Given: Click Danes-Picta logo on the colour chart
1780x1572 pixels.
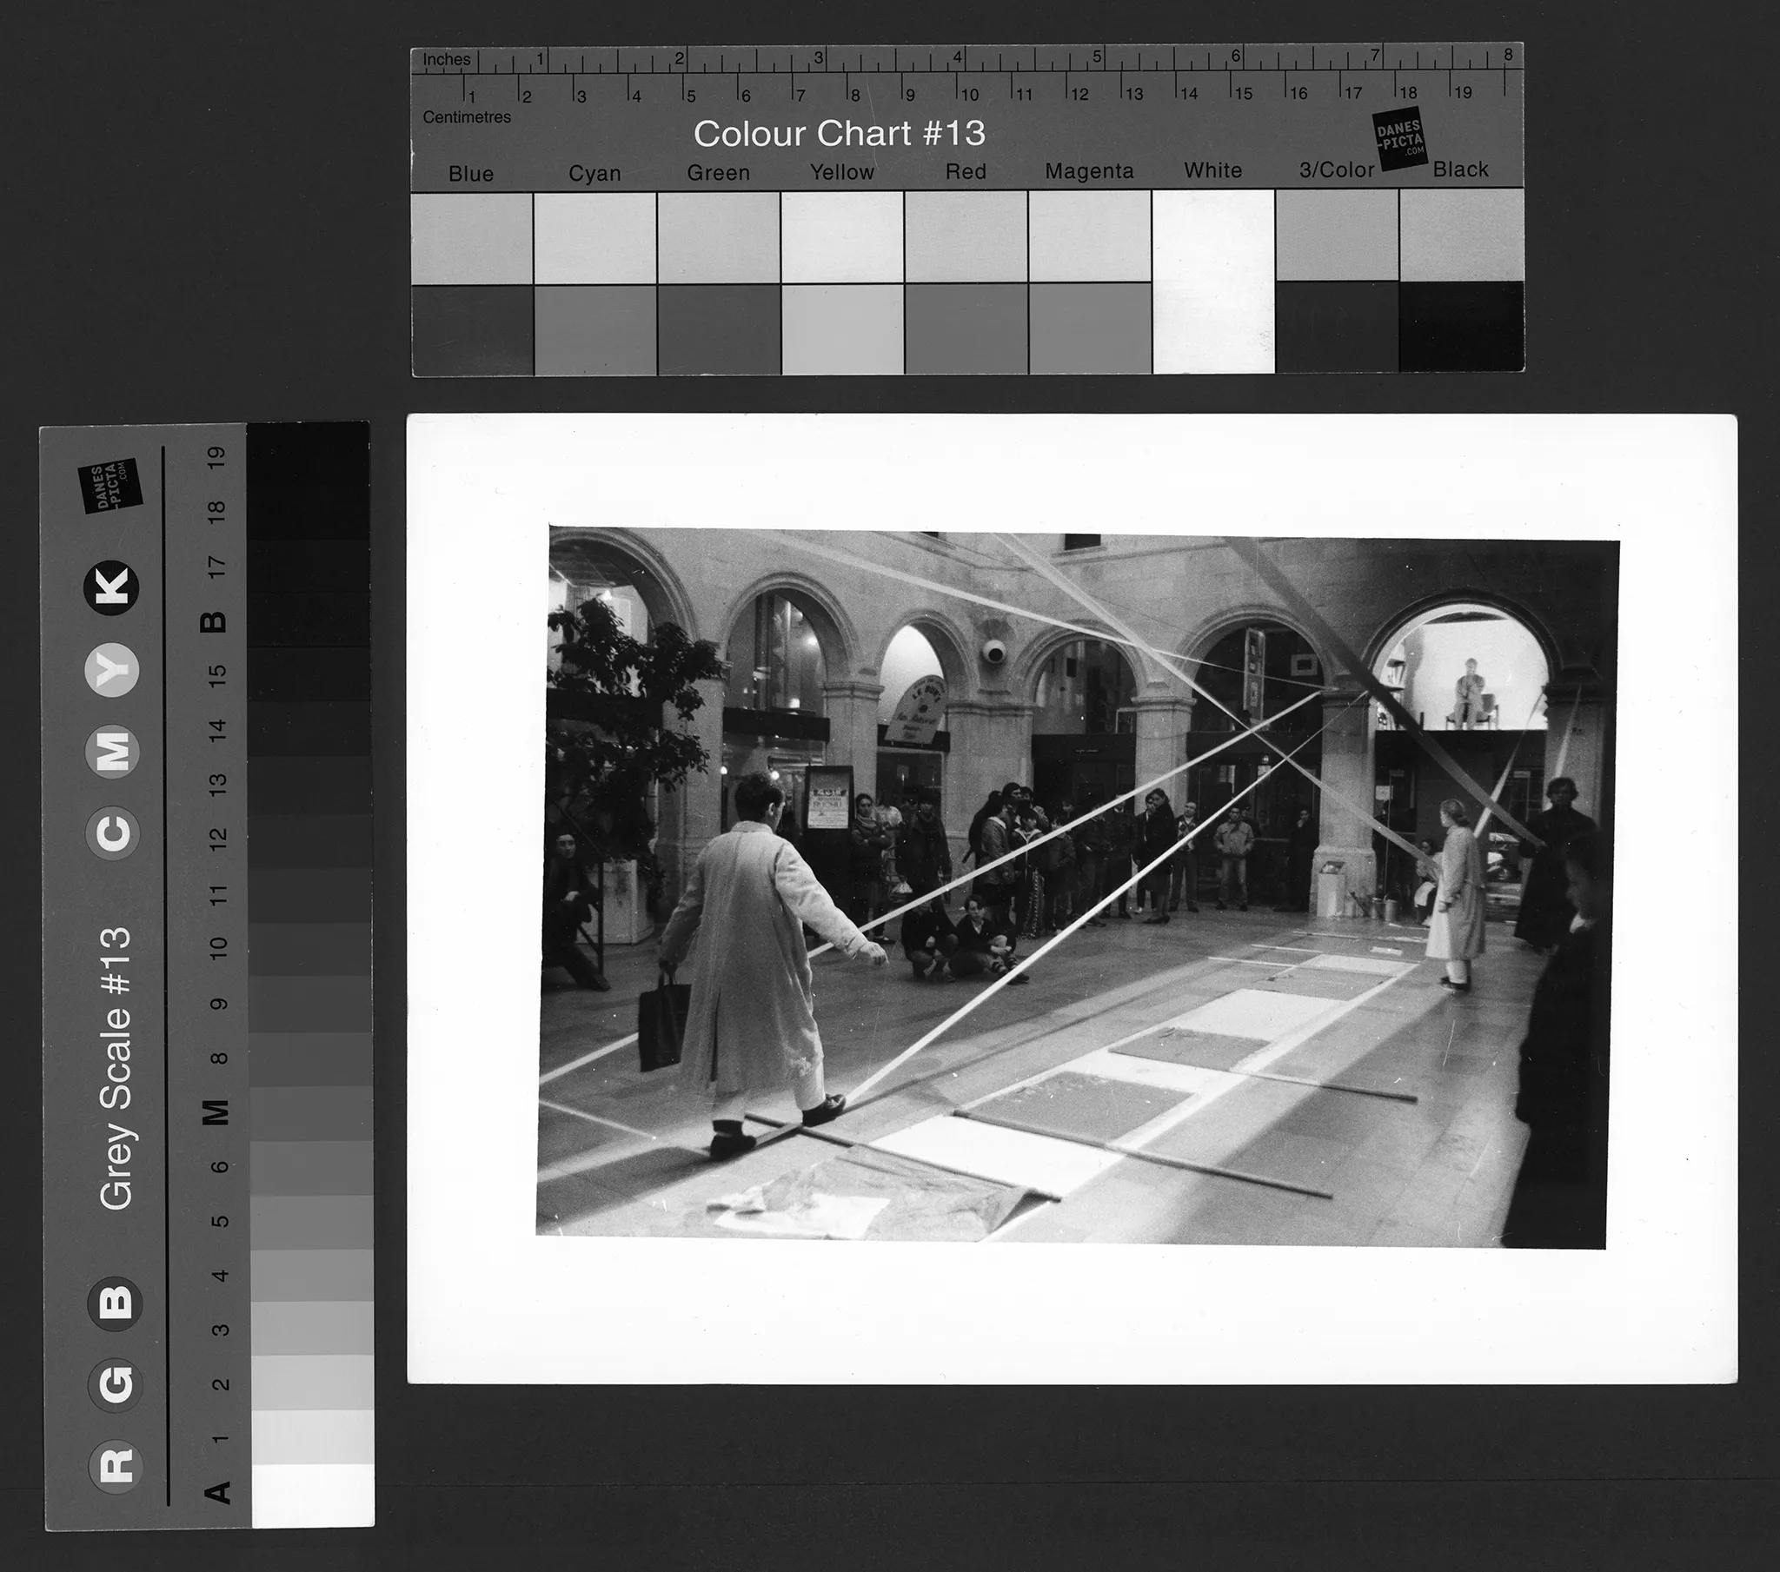Looking at the screenshot, I should click(1399, 138).
